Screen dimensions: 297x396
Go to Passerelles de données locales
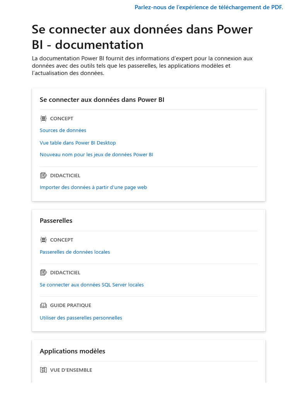tap(75, 252)
